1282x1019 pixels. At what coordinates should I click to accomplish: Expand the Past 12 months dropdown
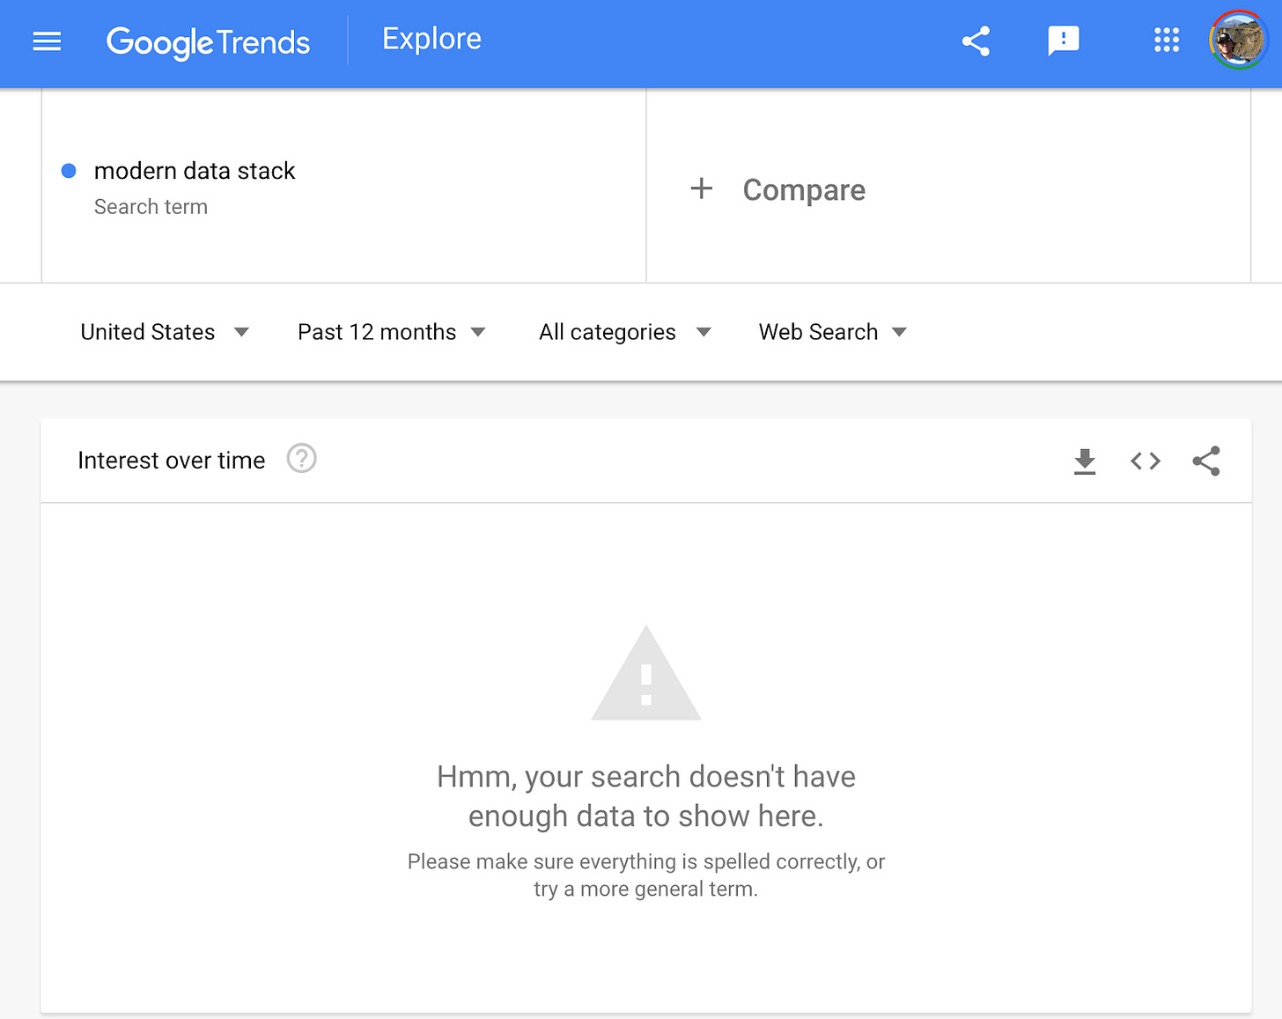(x=392, y=332)
